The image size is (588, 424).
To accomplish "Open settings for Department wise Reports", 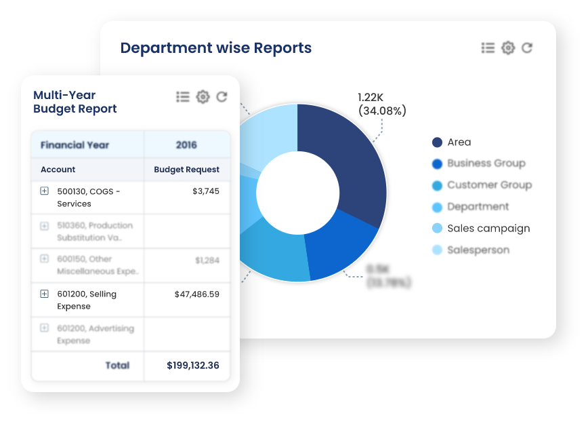I will [x=508, y=47].
